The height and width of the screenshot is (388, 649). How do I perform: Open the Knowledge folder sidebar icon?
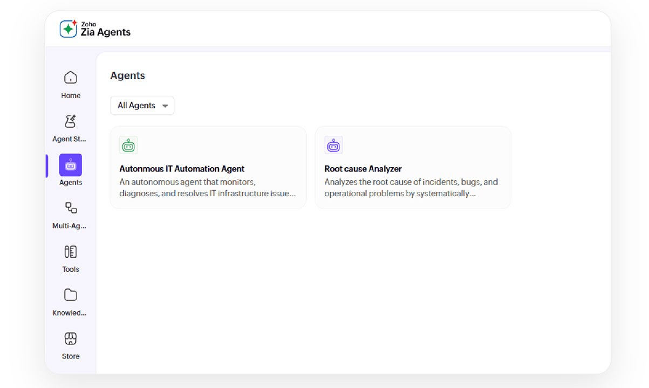(x=71, y=295)
